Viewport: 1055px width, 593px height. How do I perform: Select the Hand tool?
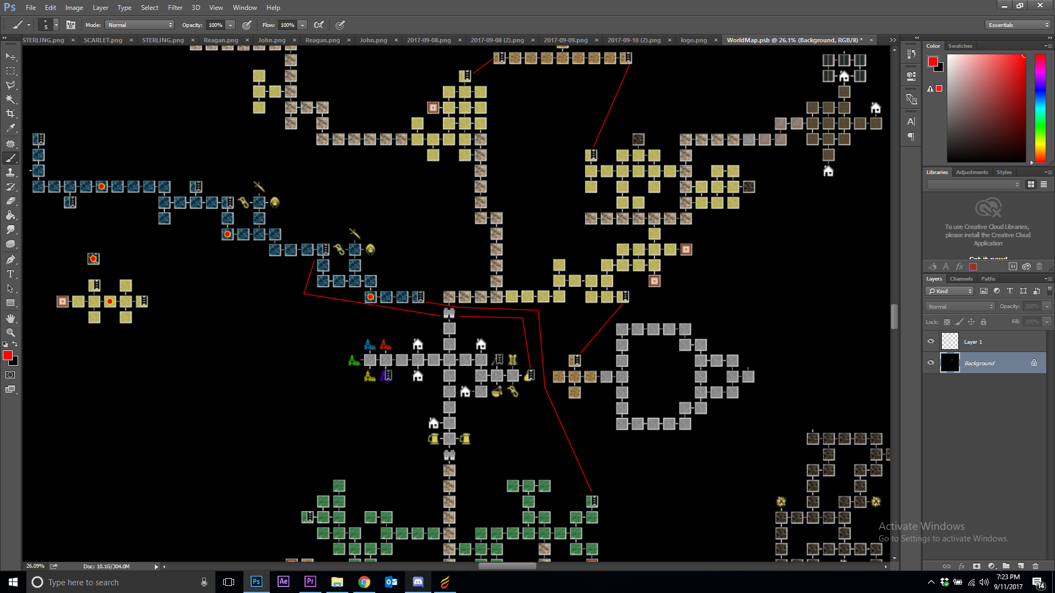click(10, 318)
